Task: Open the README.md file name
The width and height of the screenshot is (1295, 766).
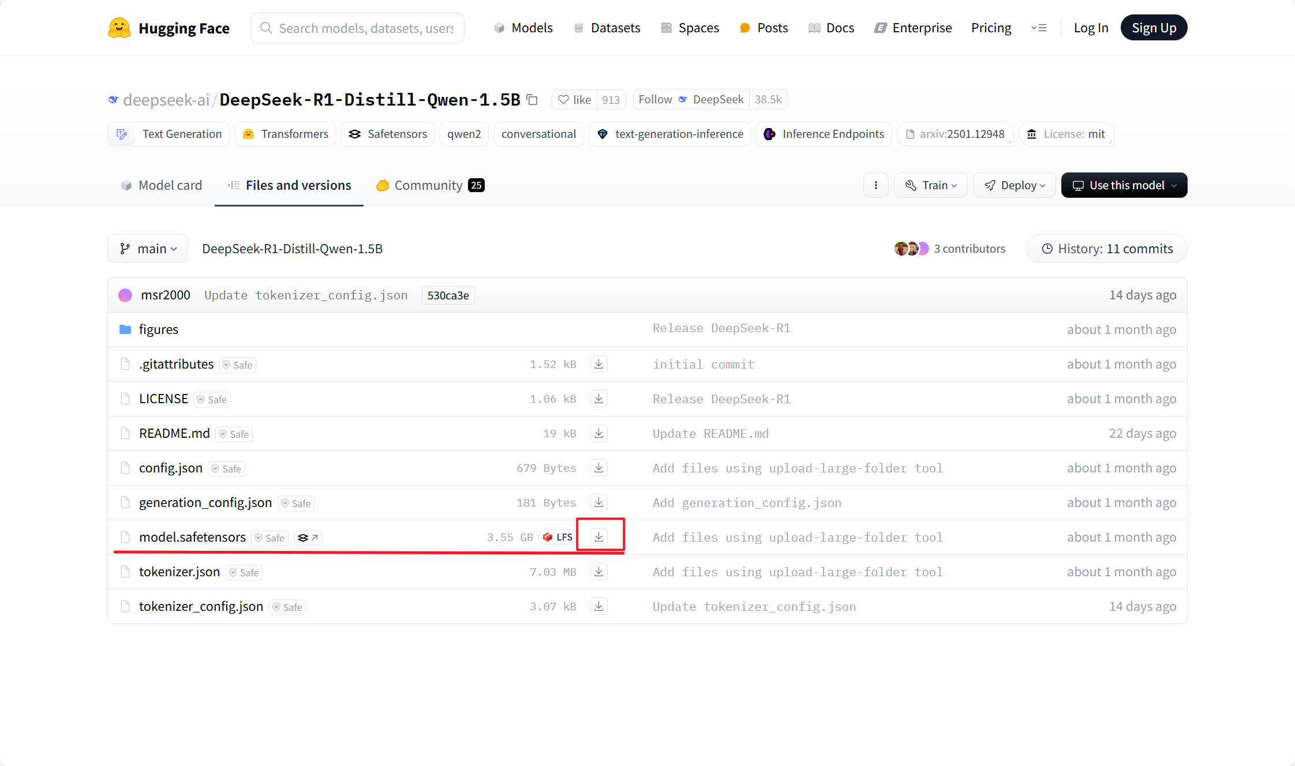Action: (x=174, y=433)
